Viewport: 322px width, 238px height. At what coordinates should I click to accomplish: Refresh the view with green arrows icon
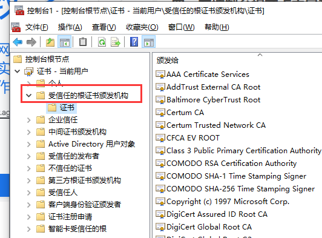click(102, 42)
